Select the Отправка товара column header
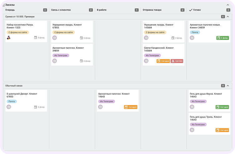235x154 pixels. [152, 10]
